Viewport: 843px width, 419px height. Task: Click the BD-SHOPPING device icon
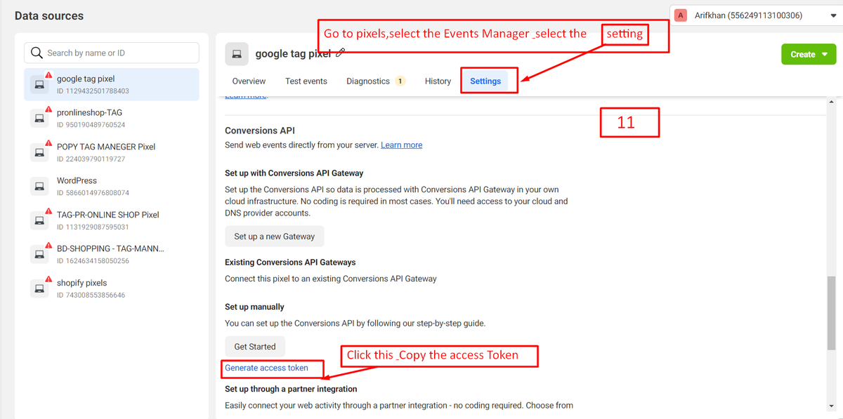[x=40, y=254]
